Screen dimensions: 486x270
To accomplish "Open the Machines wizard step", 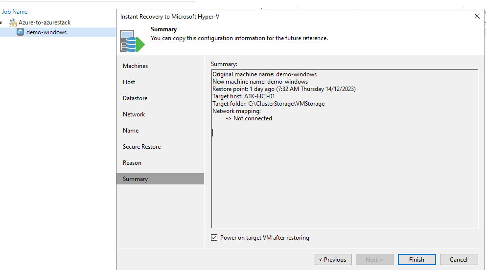I will click(x=135, y=66).
